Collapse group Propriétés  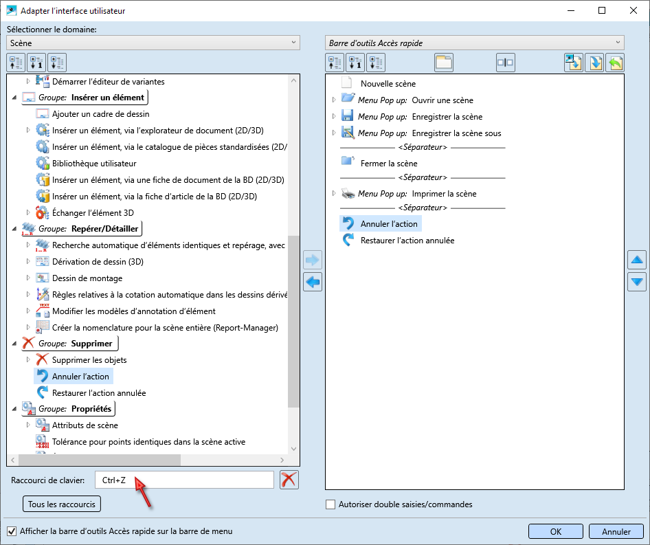click(14, 409)
